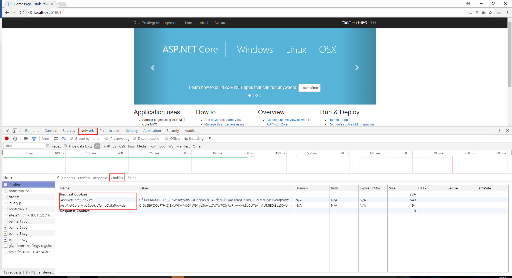
Task: Open RolePrivilegeManagement brand link
Action: 156,23
